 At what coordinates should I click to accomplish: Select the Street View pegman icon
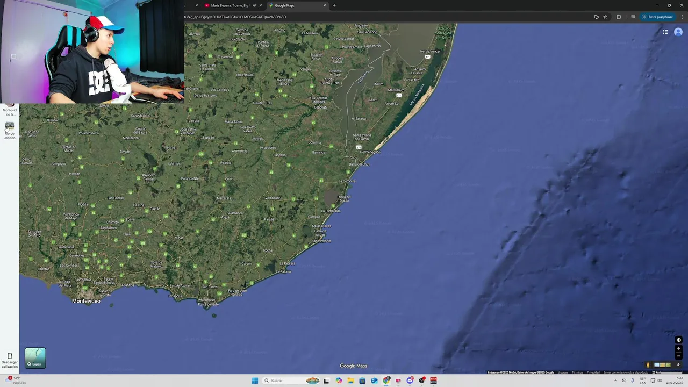click(648, 365)
